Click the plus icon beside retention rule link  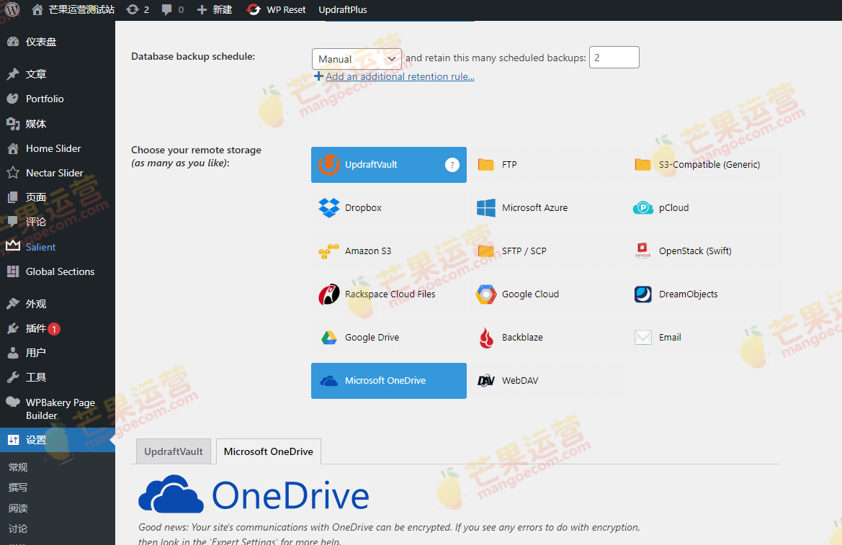pyautogui.click(x=318, y=76)
